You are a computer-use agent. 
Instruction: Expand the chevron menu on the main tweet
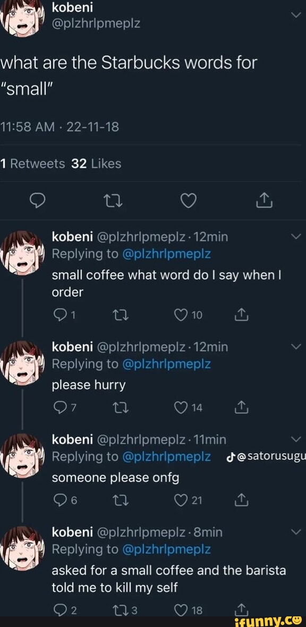click(296, 16)
